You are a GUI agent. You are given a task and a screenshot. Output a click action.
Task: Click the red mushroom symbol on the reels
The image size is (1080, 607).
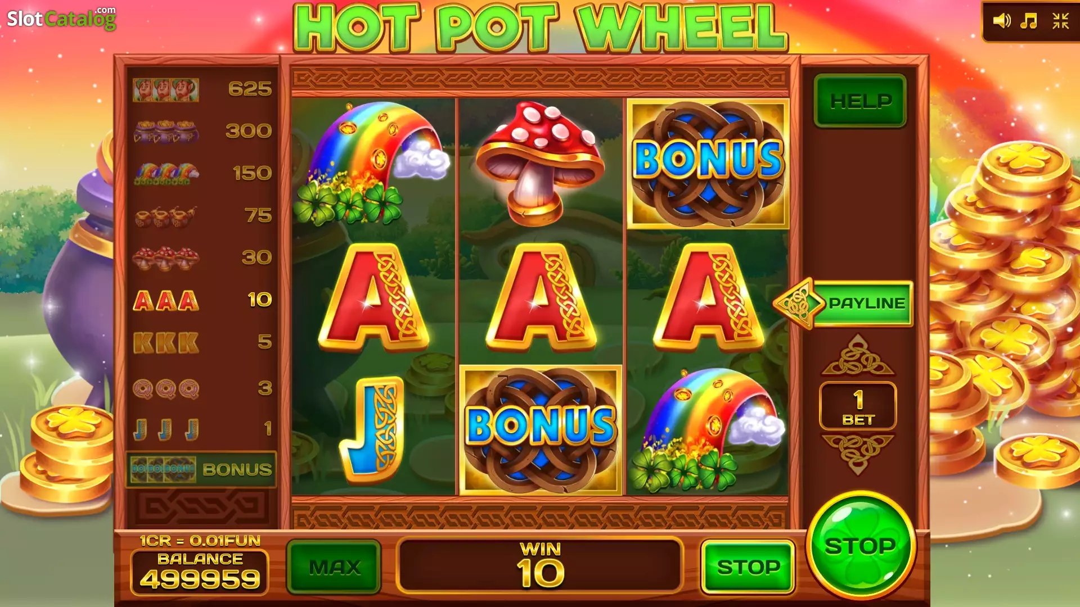pos(540,163)
